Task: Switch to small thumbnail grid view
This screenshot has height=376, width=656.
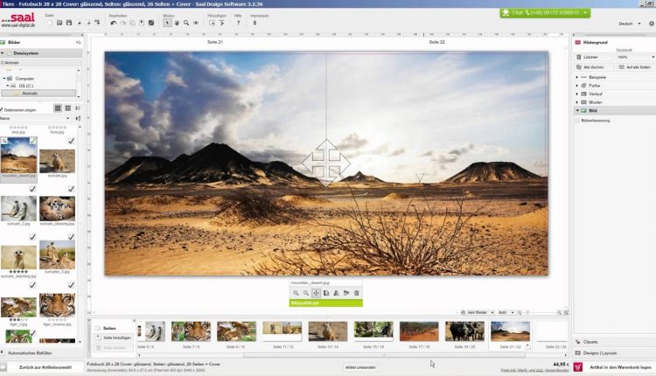Action: (67, 108)
